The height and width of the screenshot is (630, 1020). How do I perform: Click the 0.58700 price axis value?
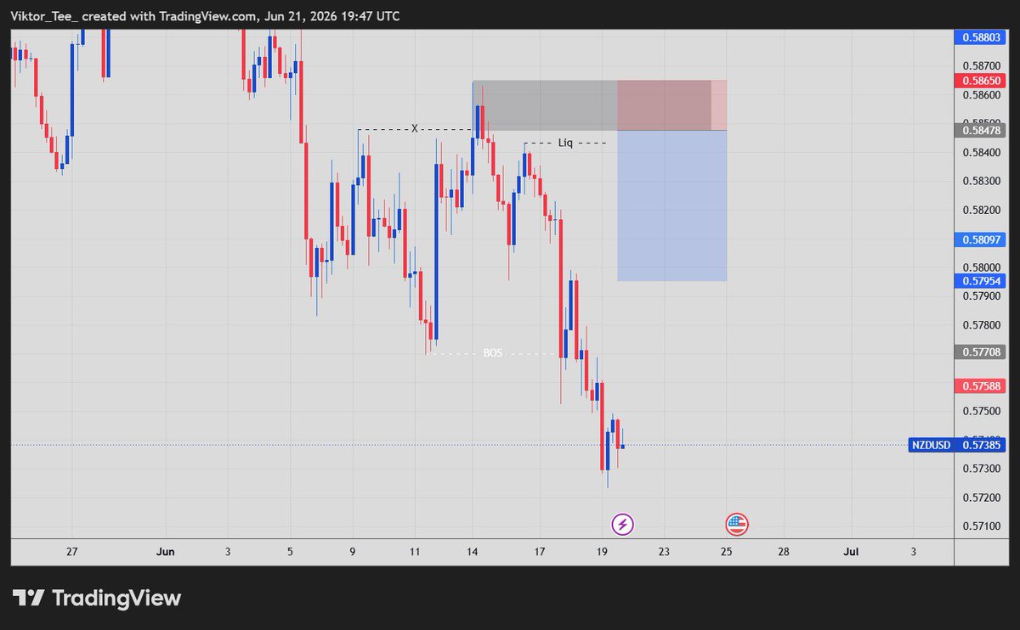(982, 65)
